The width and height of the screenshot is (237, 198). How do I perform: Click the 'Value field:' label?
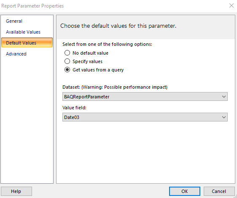pyautogui.click(x=74, y=108)
